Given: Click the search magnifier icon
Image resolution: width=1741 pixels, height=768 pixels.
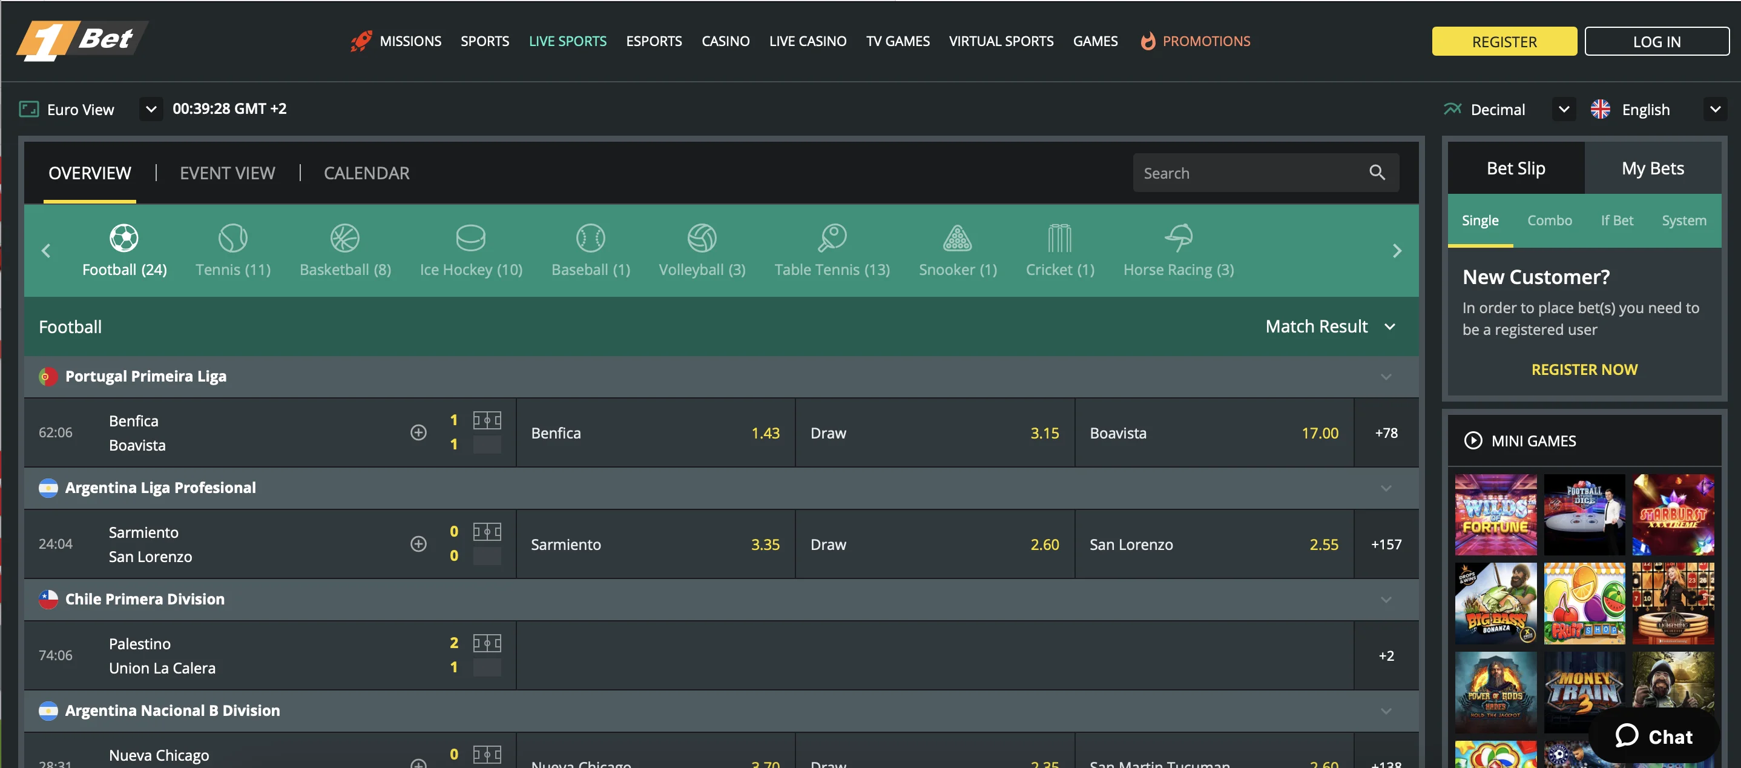Looking at the screenshot, I should [1377, 173].
